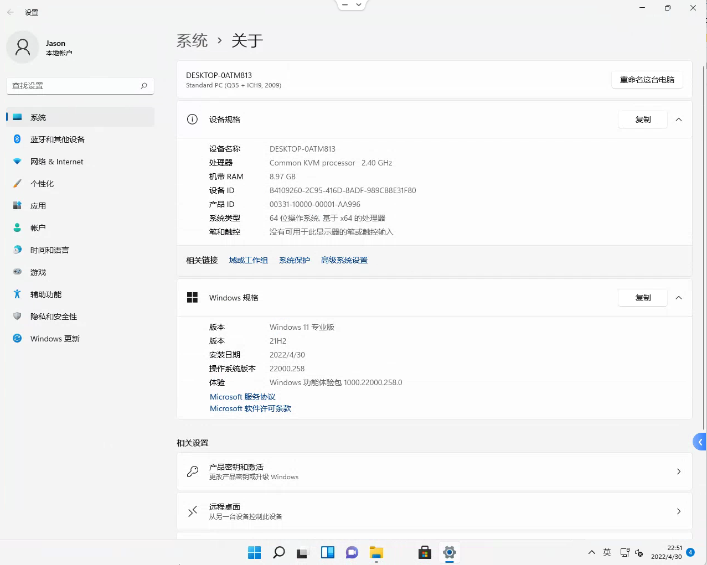This screenshot has height=565, width=707.
Task: Click the Rename this PC button
Action: [x=647, y=80]
